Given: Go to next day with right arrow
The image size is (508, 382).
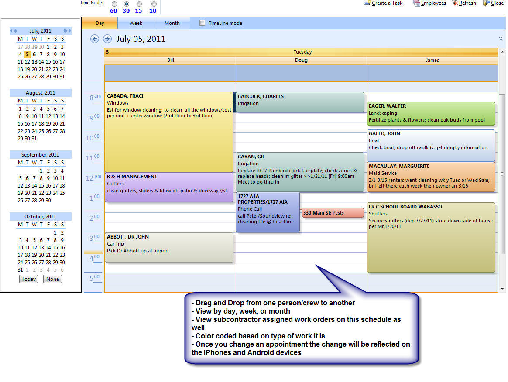Looking at the screenshot, I should 107,39.
